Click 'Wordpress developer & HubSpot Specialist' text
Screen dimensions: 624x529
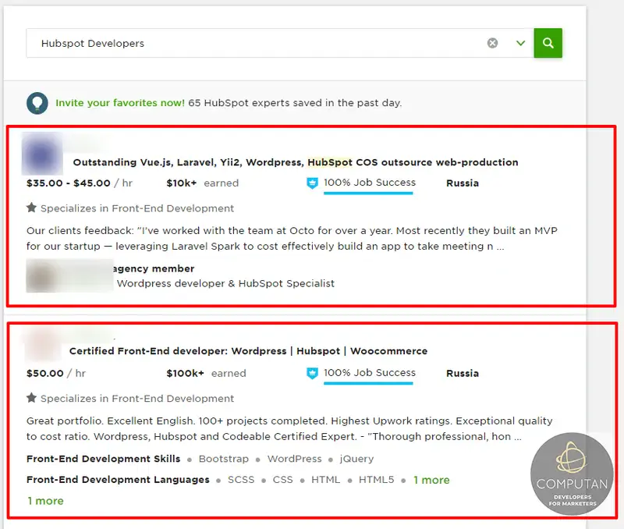pyautogui.click(x=225, y=283)
